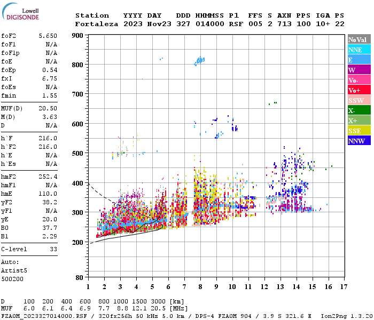This screenshot has height=320, width=374.
Task: Click the 8 MHz frequency axis label
Action: (x=200, y=287)
